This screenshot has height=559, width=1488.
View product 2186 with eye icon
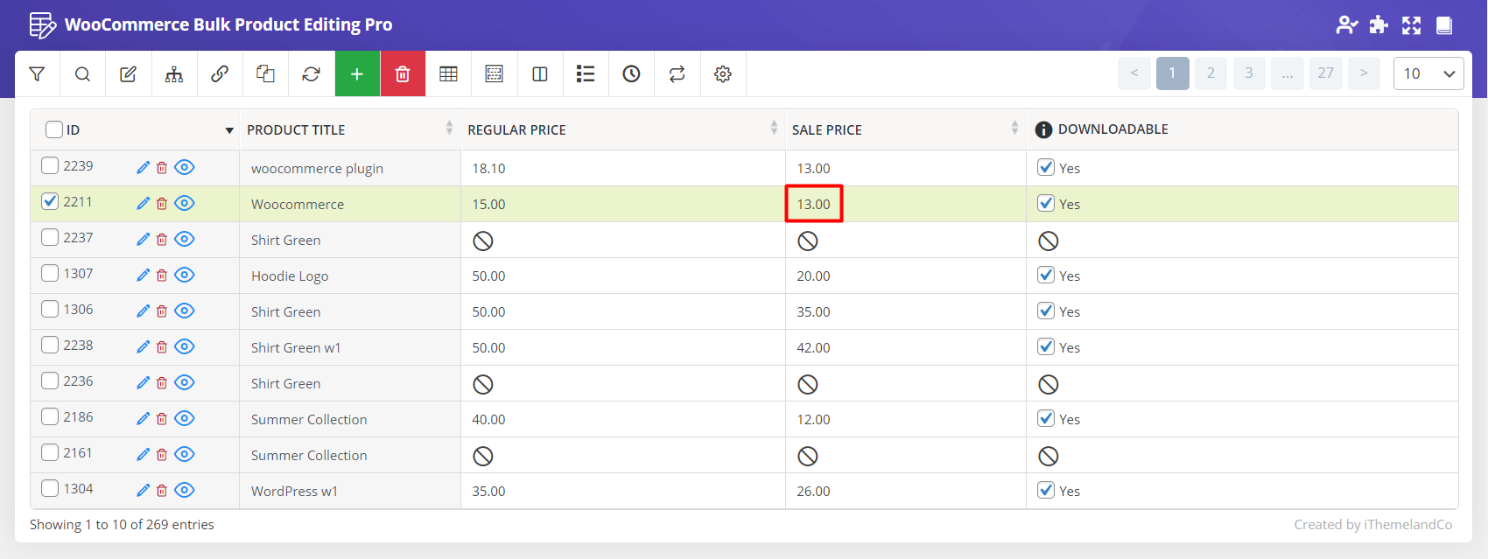184,418
